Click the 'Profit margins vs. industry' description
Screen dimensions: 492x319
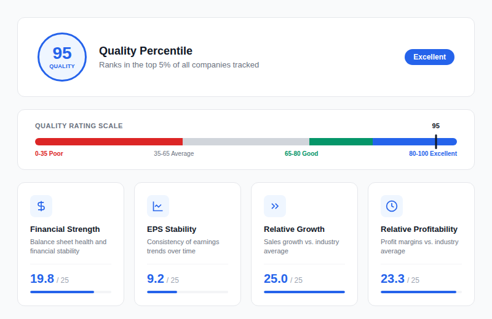(419, 247)
